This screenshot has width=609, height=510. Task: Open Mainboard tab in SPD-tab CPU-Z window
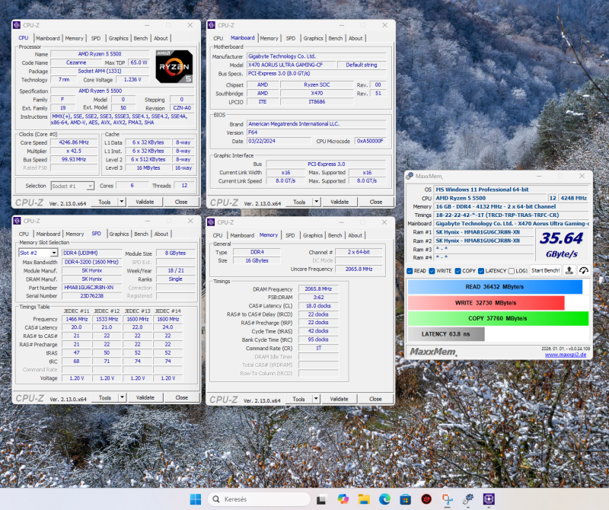tap(48, 234)
